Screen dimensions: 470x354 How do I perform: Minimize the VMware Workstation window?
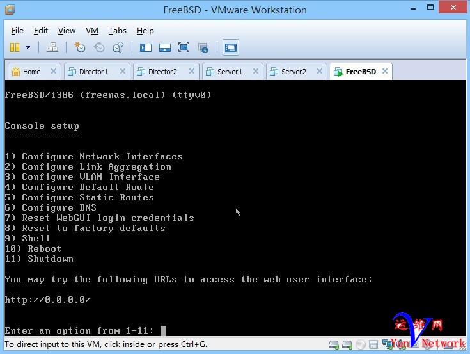tap(413, 8)
